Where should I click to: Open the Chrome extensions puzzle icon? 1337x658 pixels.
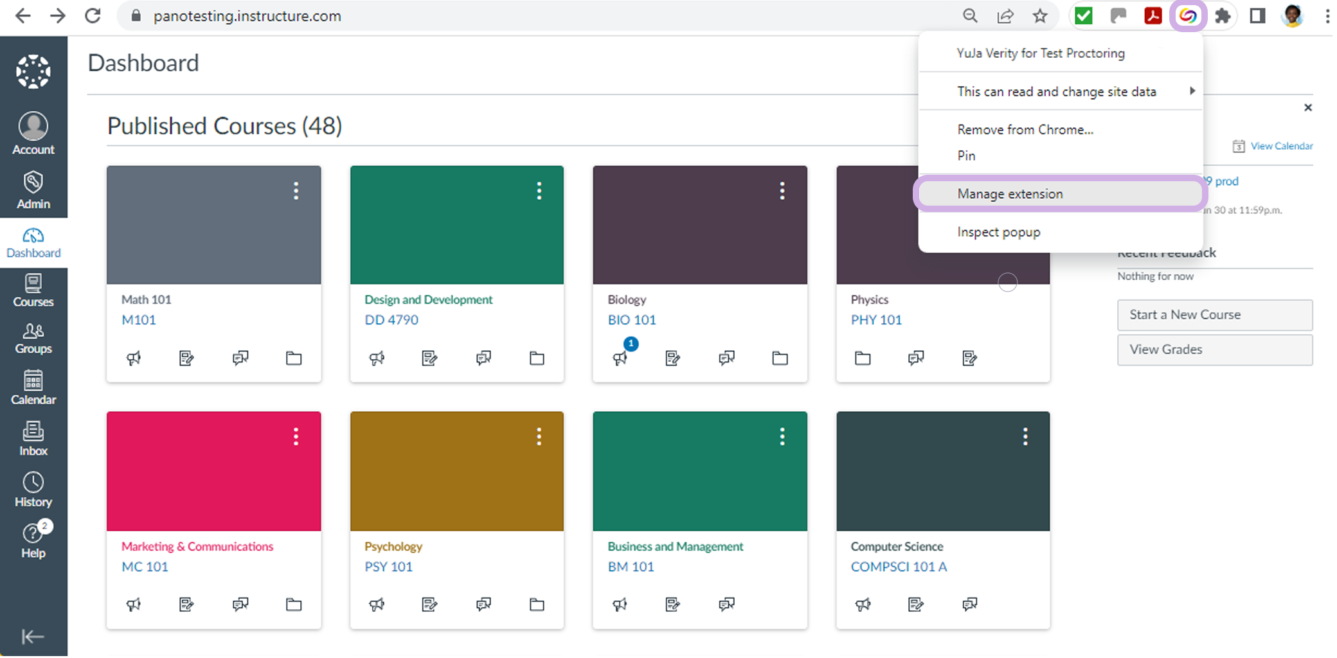point(1223,16)
